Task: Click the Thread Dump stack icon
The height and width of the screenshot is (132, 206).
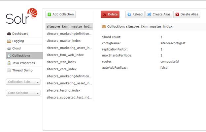Action: 9,70
